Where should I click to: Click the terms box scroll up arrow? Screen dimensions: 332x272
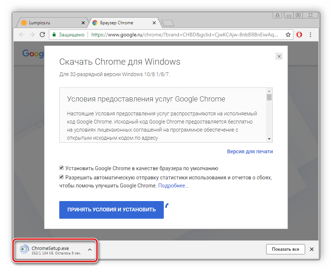pos(269,91)
